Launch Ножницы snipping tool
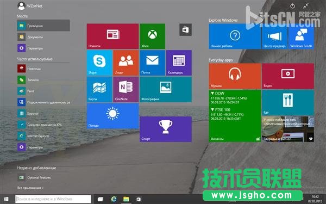 [43, 69]
